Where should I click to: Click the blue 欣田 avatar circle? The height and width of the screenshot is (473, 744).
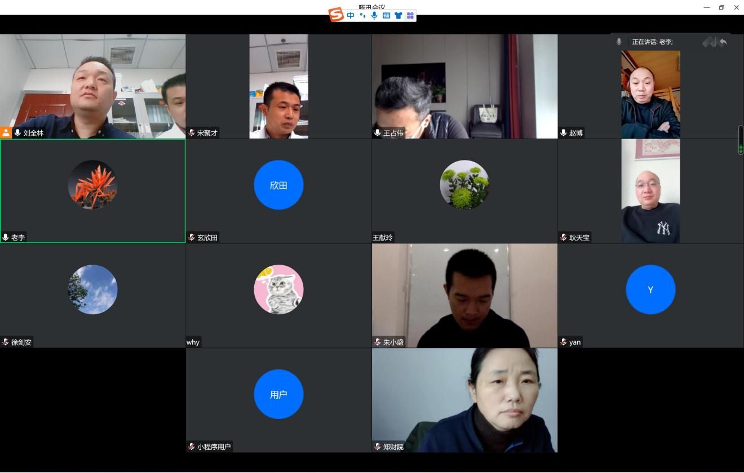tap(278, 185)
